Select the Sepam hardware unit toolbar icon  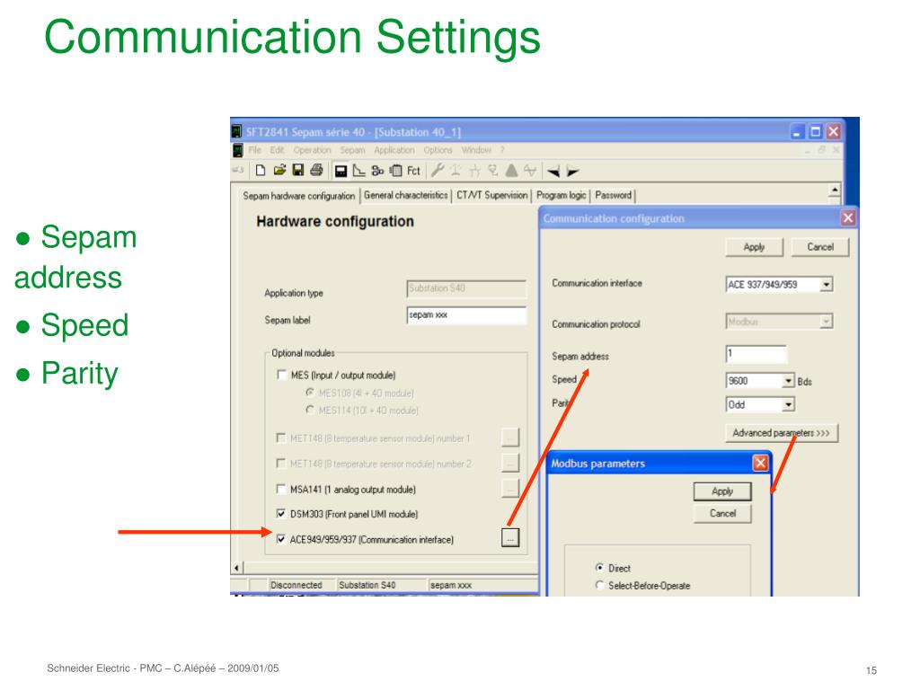click(341, 171)
